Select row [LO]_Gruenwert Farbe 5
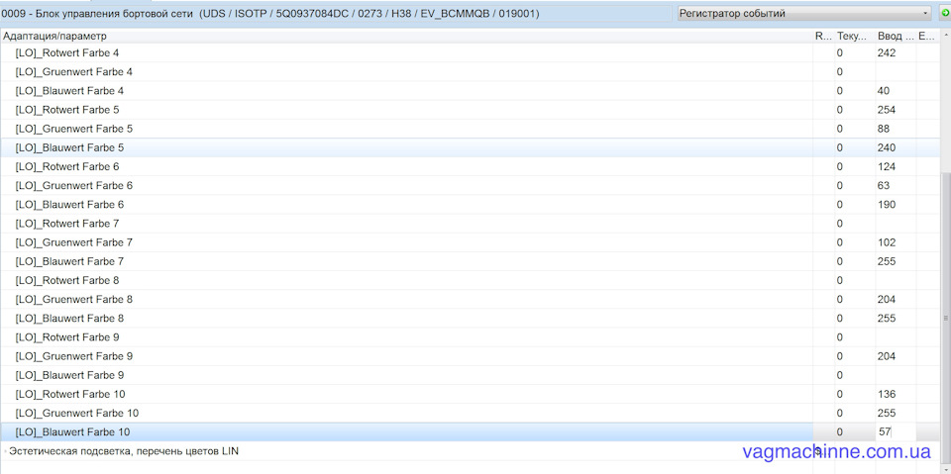This screenshot has width=951, height=474. click(x=470, y=129)
